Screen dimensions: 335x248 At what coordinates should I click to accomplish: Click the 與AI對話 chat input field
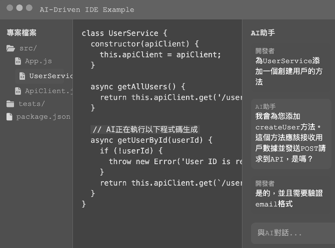tap(293, 233)
